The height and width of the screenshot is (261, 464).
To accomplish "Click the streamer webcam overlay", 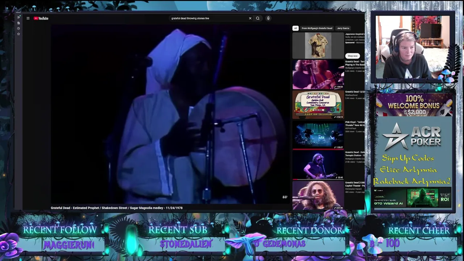I will [413, 47].
